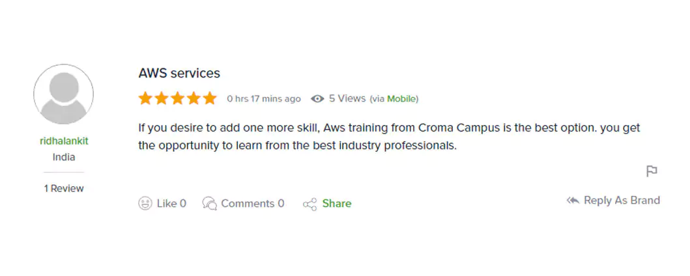Click the 0 hrs 17 mins ago timestamp
690x276 pixels.
264,99
